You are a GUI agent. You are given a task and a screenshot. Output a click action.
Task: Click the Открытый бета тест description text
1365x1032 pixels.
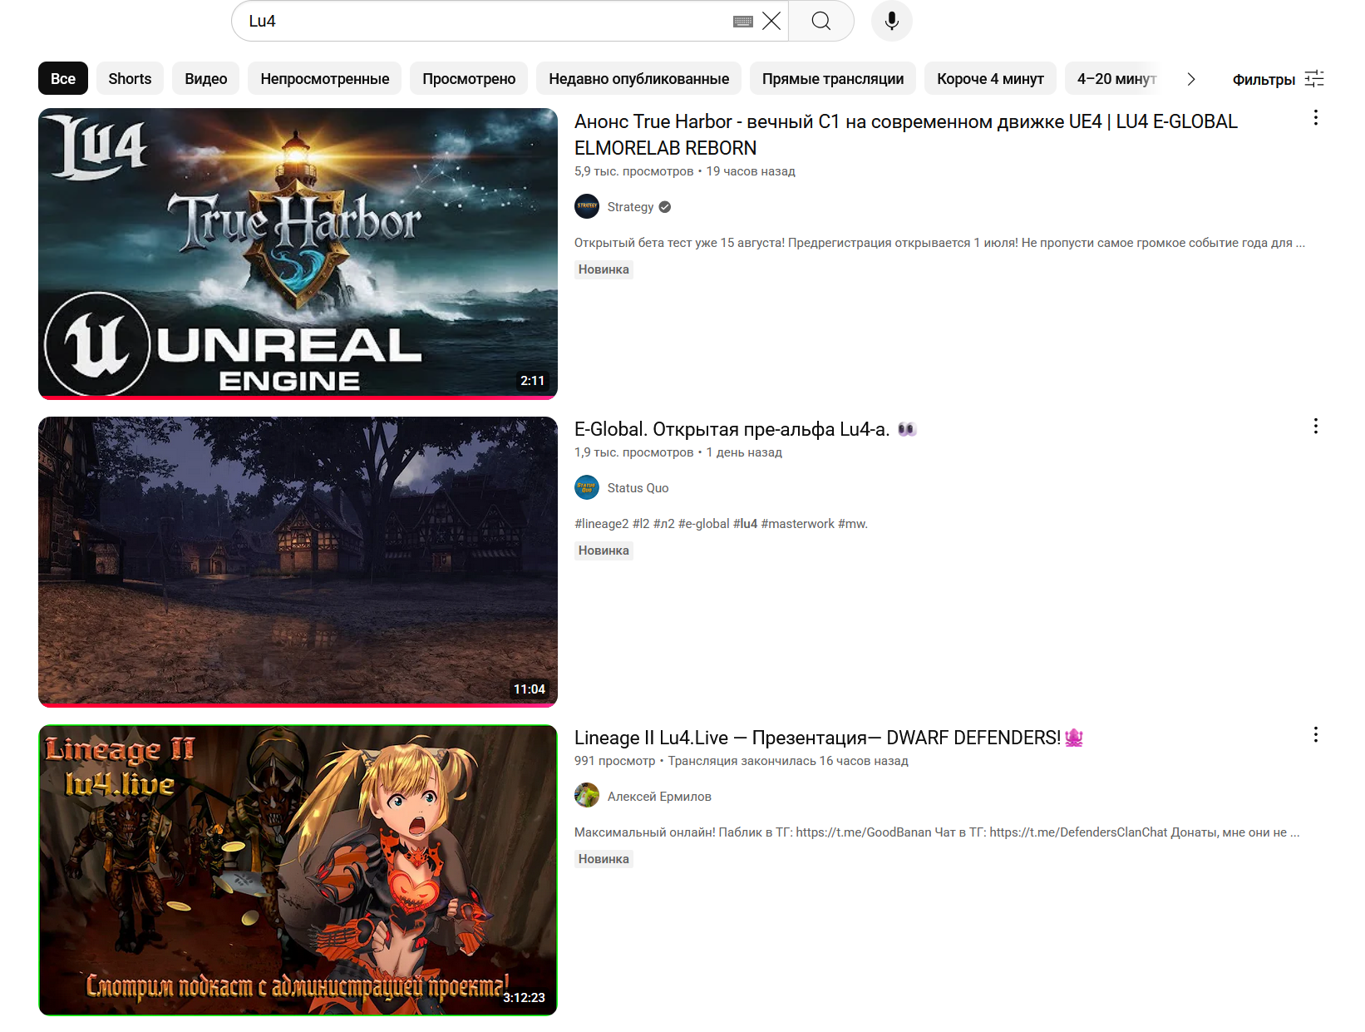[x=939, y=243]
